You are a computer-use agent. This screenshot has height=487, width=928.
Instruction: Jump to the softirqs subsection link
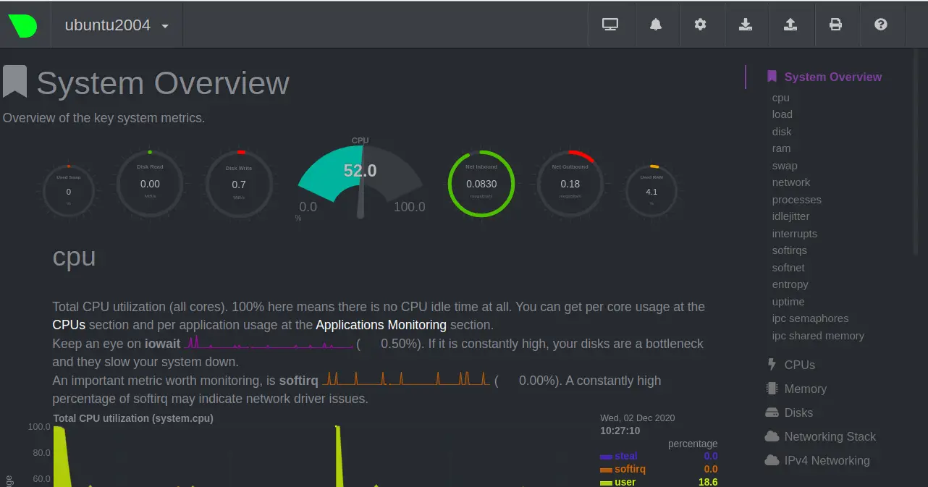790,250
